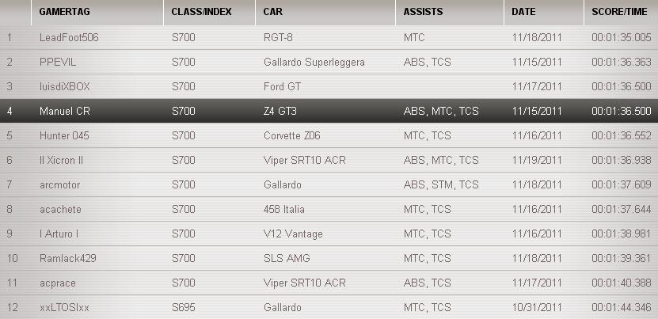This screenshot has width=658, height=319.
Task: Open Hunter 045 gamertag entry
Action: 64,135
